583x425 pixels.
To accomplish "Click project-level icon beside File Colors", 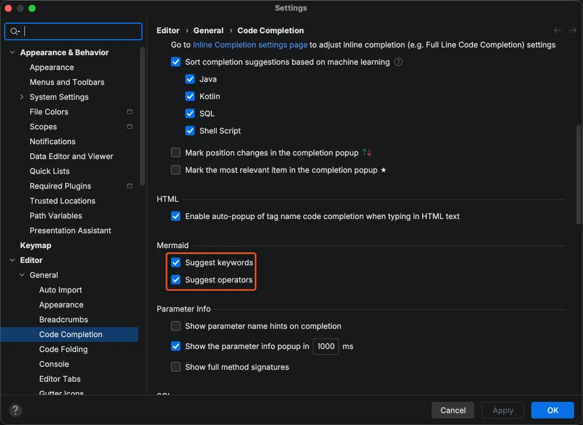I will coord(129,112).
